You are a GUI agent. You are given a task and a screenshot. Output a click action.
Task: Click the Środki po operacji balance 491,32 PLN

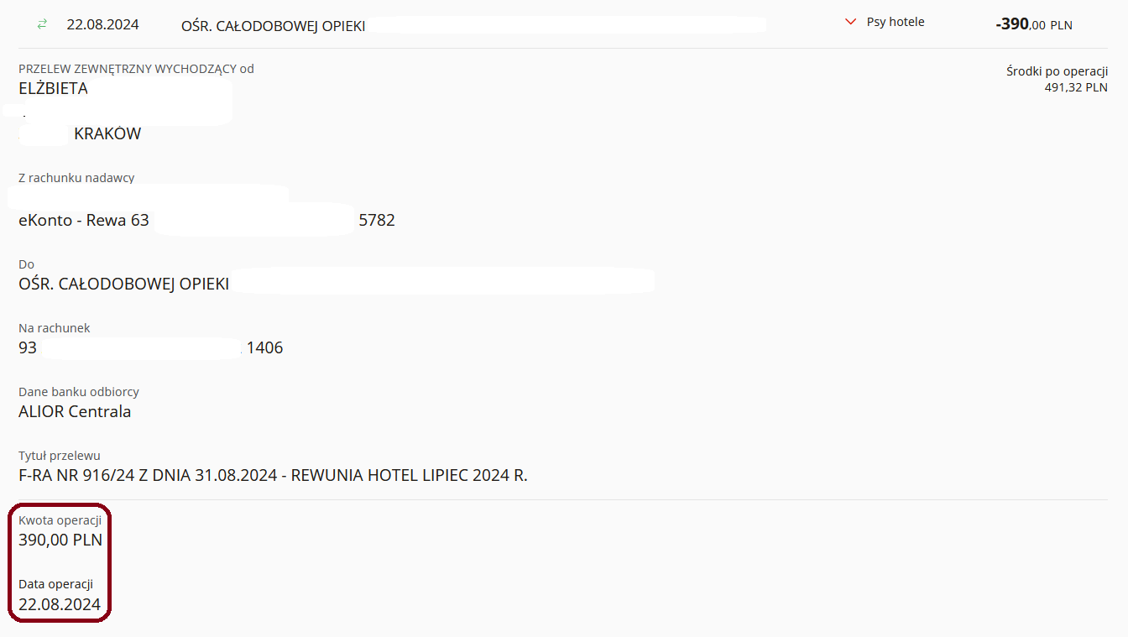[1076, 87]
